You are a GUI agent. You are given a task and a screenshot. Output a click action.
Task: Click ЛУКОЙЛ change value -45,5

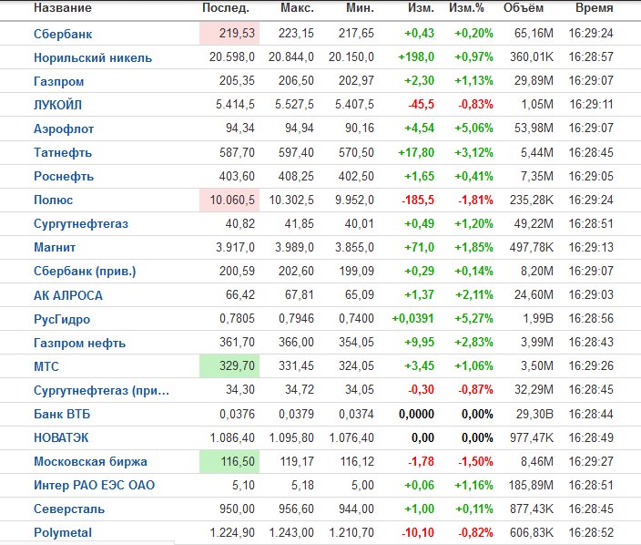tap(421, 104)
